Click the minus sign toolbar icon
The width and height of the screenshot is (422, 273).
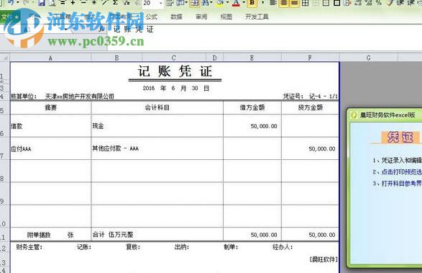click(x=83, y=3)
